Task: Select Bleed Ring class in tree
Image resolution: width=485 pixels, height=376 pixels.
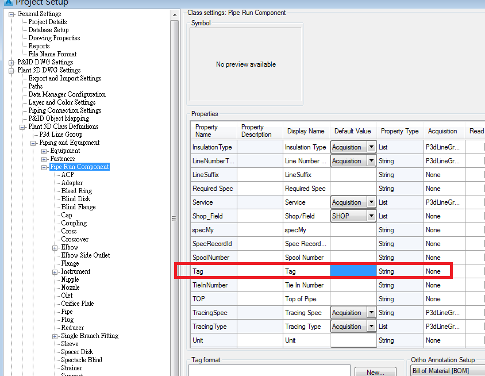Action: 76,191
